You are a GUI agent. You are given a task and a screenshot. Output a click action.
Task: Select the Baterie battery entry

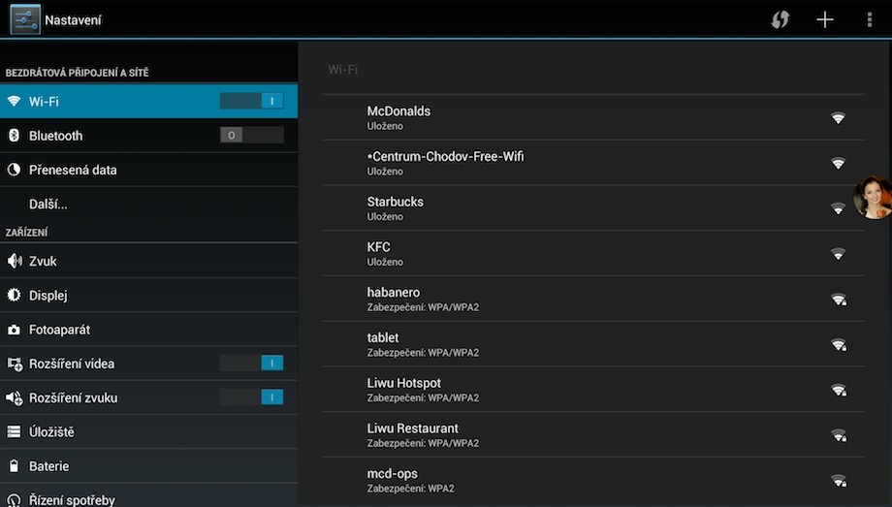149,466
